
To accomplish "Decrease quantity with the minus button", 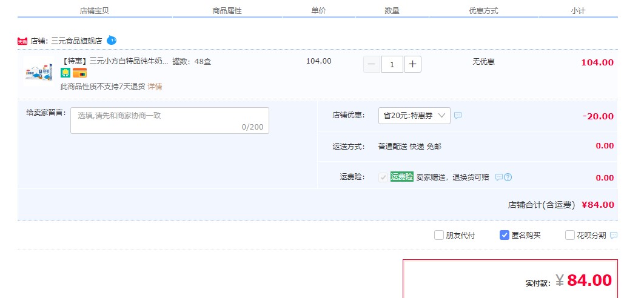I will [372, 64].
